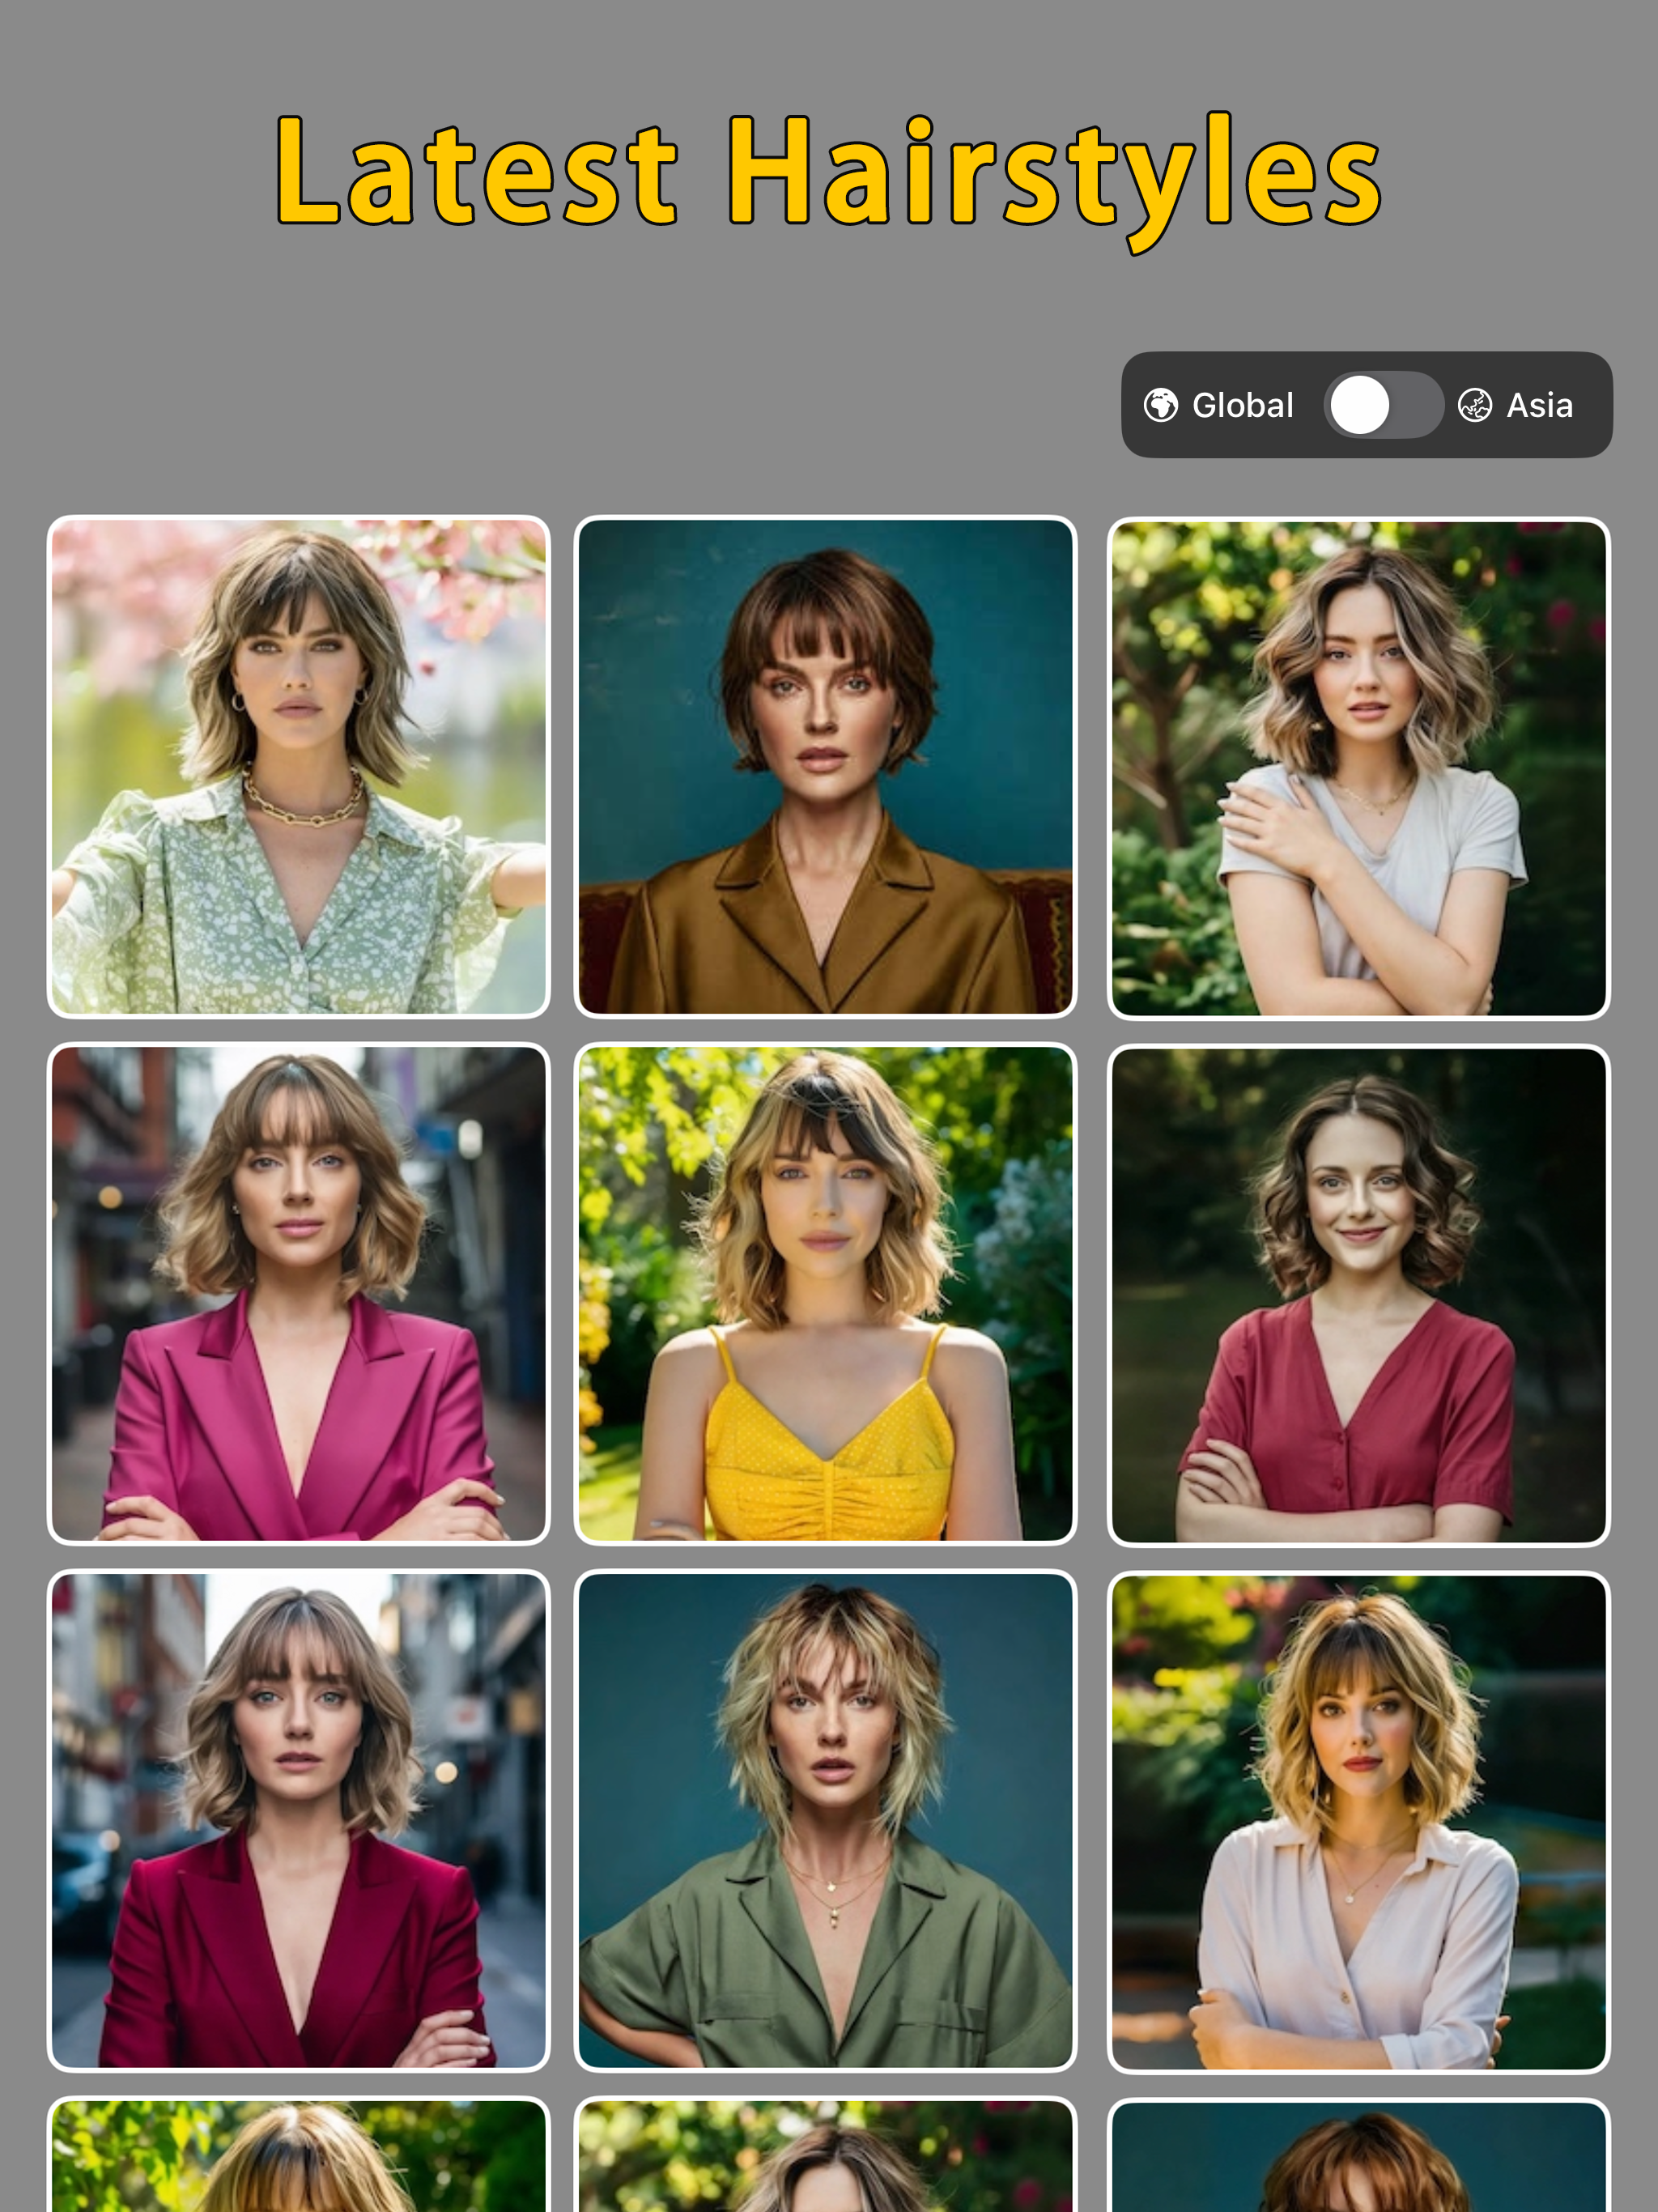The image size is (1658, 2212).
Task: Open shaggy blonde cut with olive shirt
Action: pos(825,1821)
